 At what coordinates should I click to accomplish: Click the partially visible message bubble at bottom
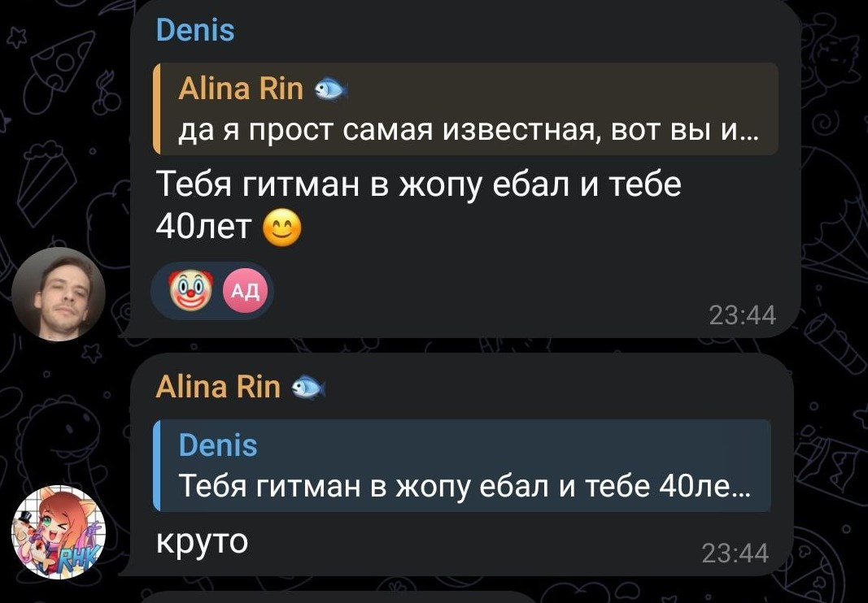click(x=338, y=597)
